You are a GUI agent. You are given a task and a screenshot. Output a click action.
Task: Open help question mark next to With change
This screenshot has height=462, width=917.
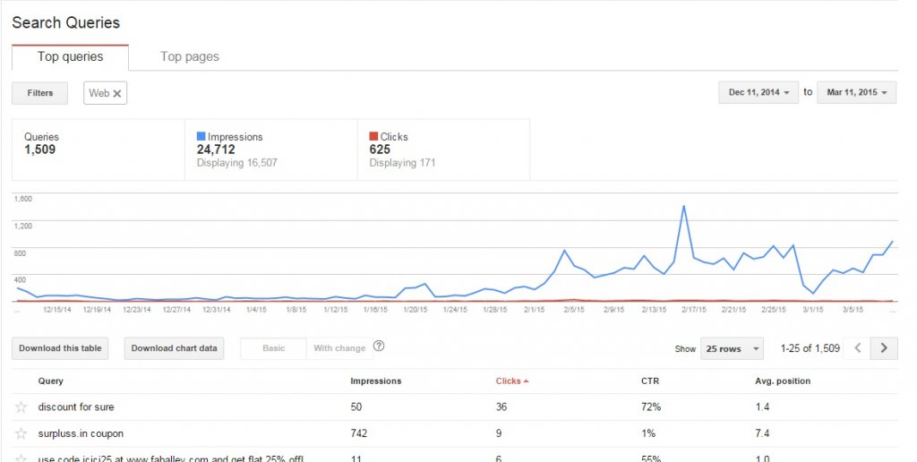coord(379,346)
